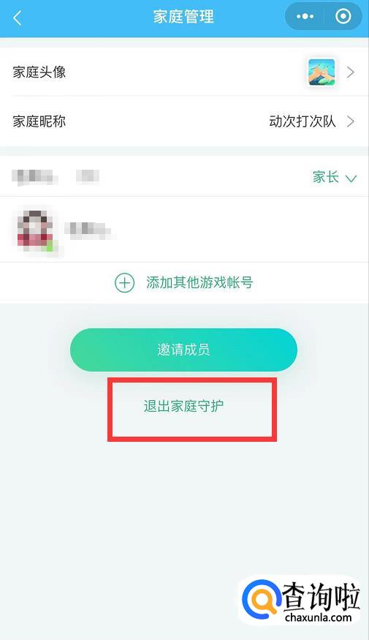
Task: Tap the blurred member avatar picture
Action: [x=36, y=231]
